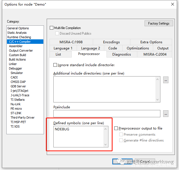The height and width of the screenshot is (170, 179).
Task: Open browse button for Additional include directories
Action: coord(166,80)
